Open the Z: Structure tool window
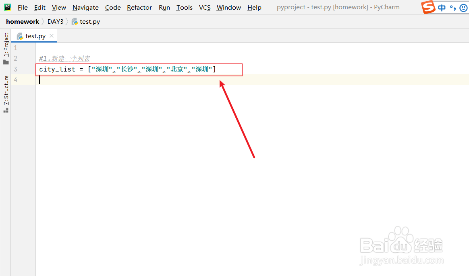The height and width of the screenshot is (276, 469). coord(6,90)
